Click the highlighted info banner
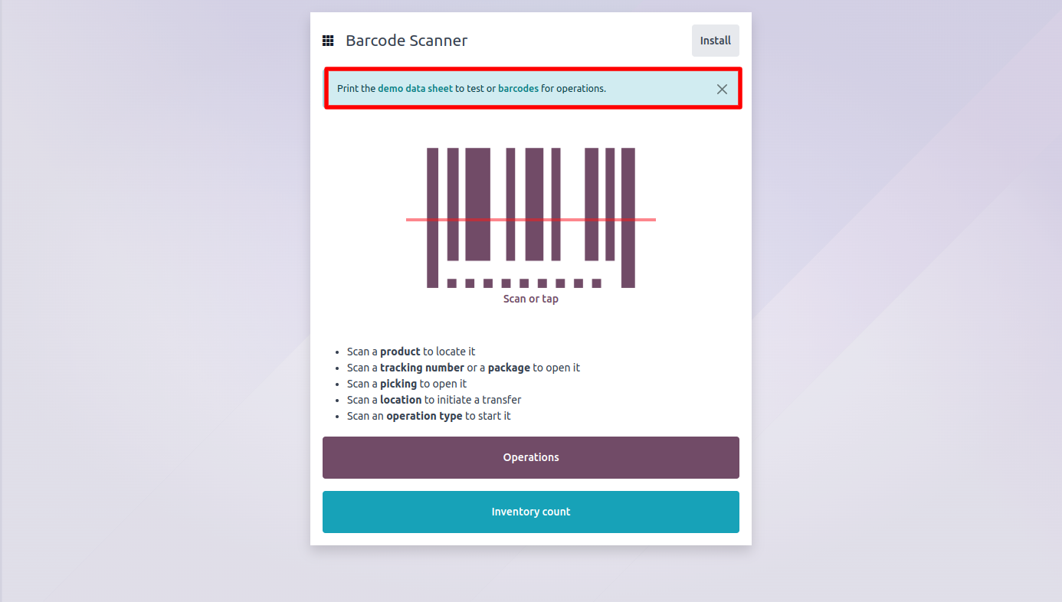1062x602 pixels. [x=531, y=88]
